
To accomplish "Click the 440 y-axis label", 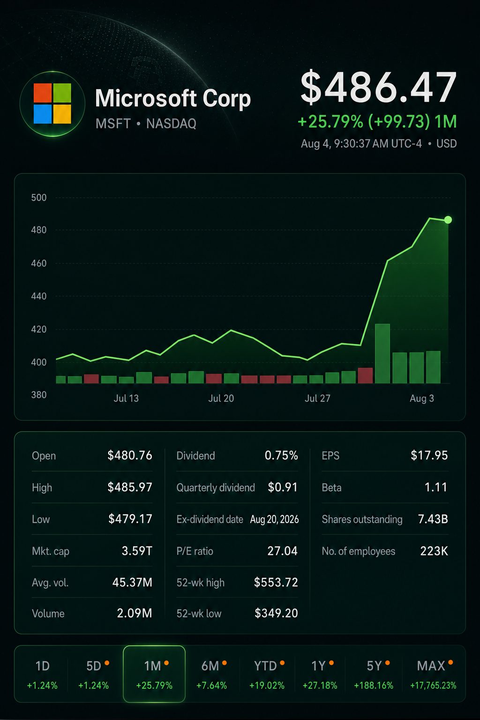I will click(x=39, y=296).
